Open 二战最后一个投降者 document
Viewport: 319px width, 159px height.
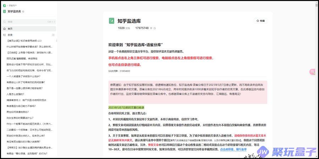[x=29, y=130]
